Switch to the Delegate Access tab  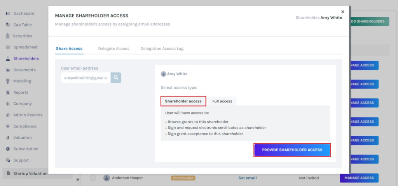pos(114,49)
